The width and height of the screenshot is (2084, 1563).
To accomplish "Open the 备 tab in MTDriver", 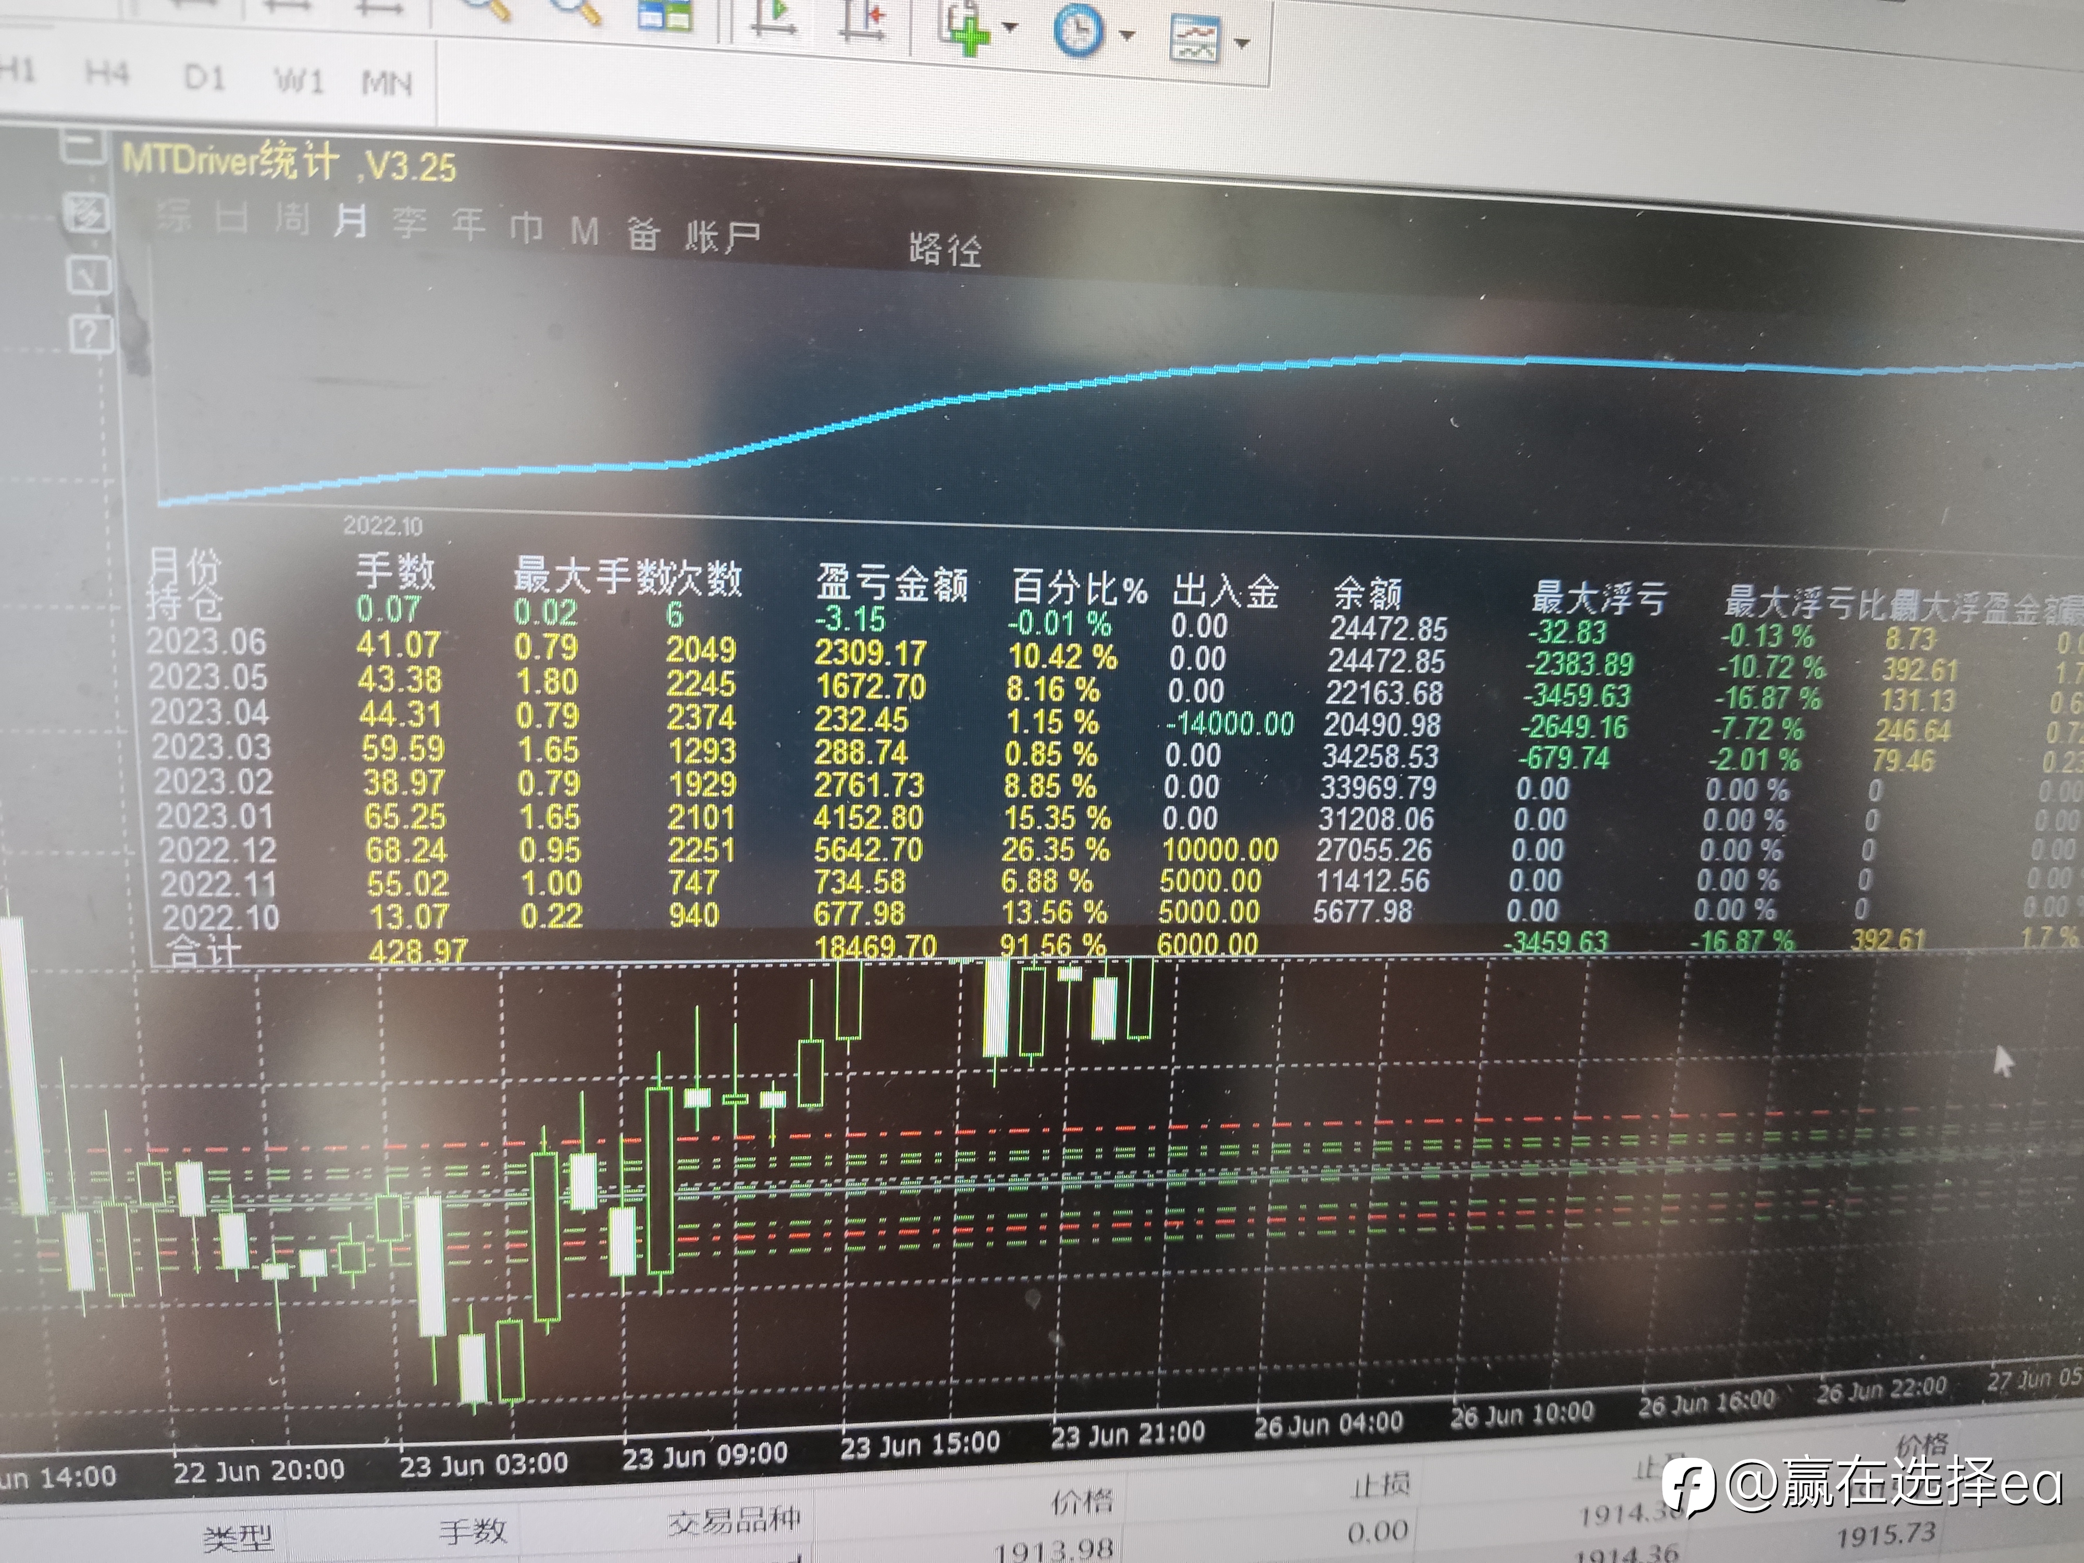I will [643, 233].
